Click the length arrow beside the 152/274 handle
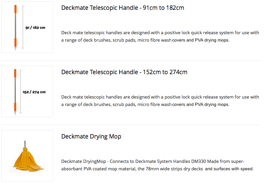 [20, 91]
